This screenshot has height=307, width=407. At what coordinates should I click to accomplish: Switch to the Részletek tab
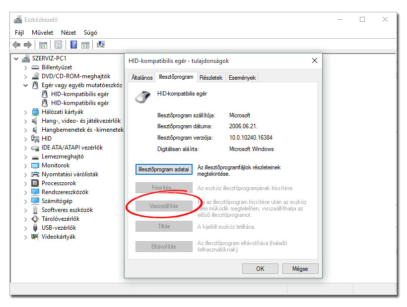click(211, 78)
